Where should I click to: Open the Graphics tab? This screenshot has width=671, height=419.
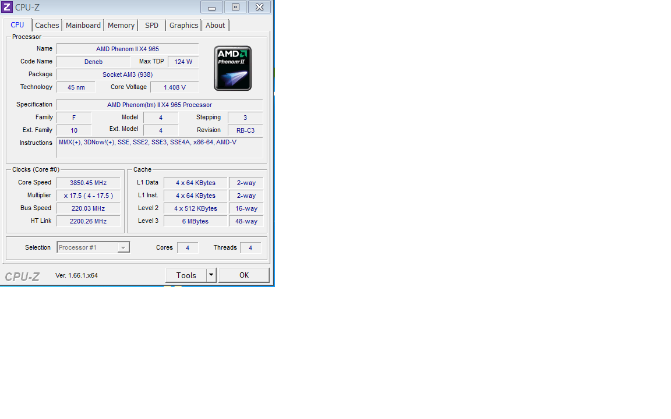point(183,25)
